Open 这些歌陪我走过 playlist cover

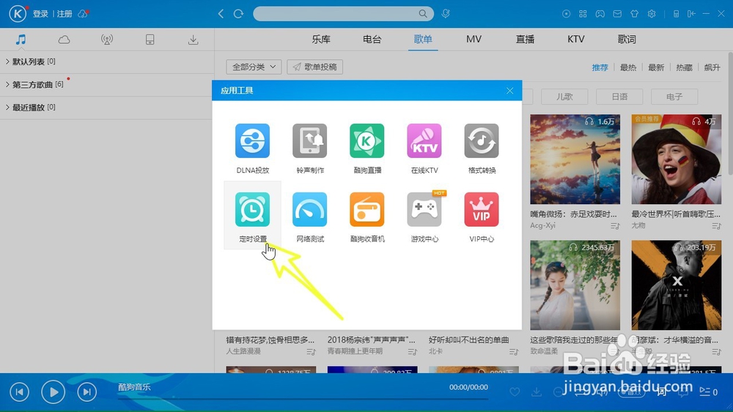coord(575,285)
